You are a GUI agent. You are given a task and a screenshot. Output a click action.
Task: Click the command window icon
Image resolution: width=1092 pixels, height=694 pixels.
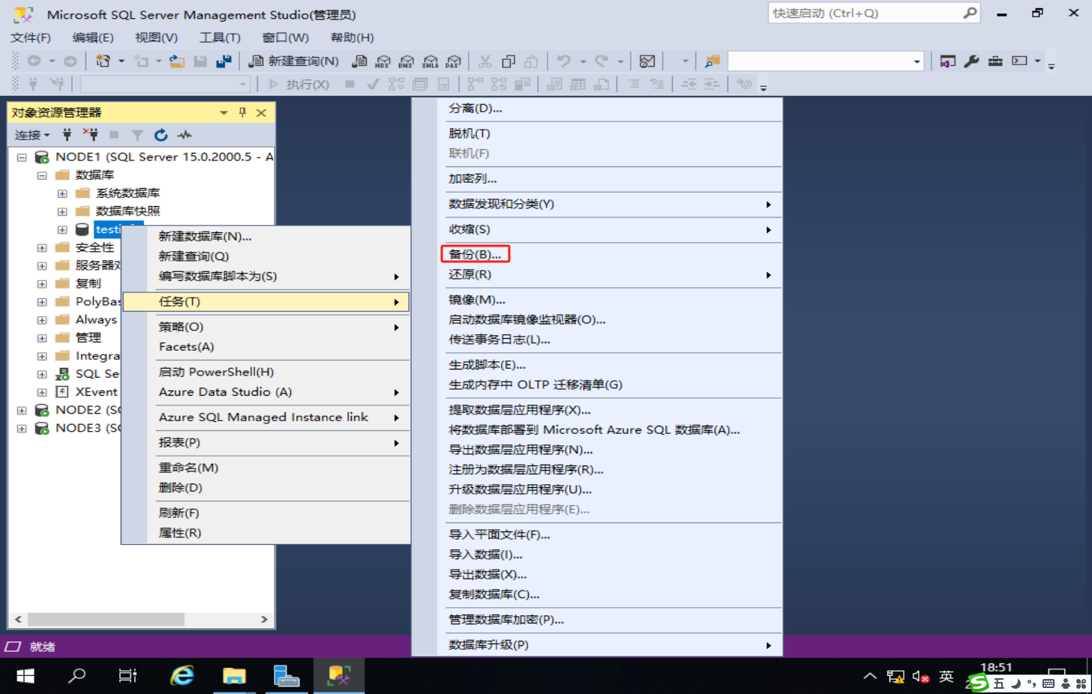(x=1019, y=61)
